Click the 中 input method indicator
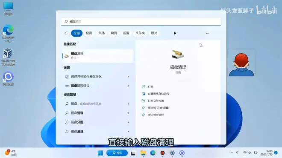The width and height of the screenshot is (282, 158). (238, 152)
